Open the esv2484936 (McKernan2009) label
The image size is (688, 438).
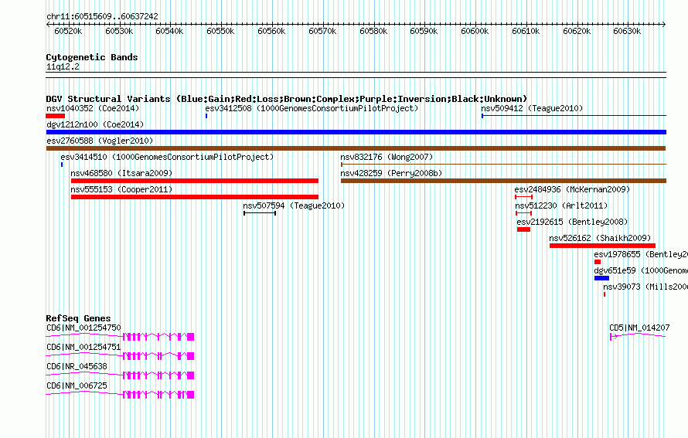pos(572,189)
